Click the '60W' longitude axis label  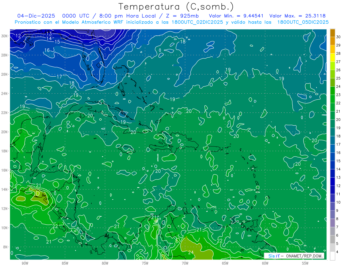point(265,263)
